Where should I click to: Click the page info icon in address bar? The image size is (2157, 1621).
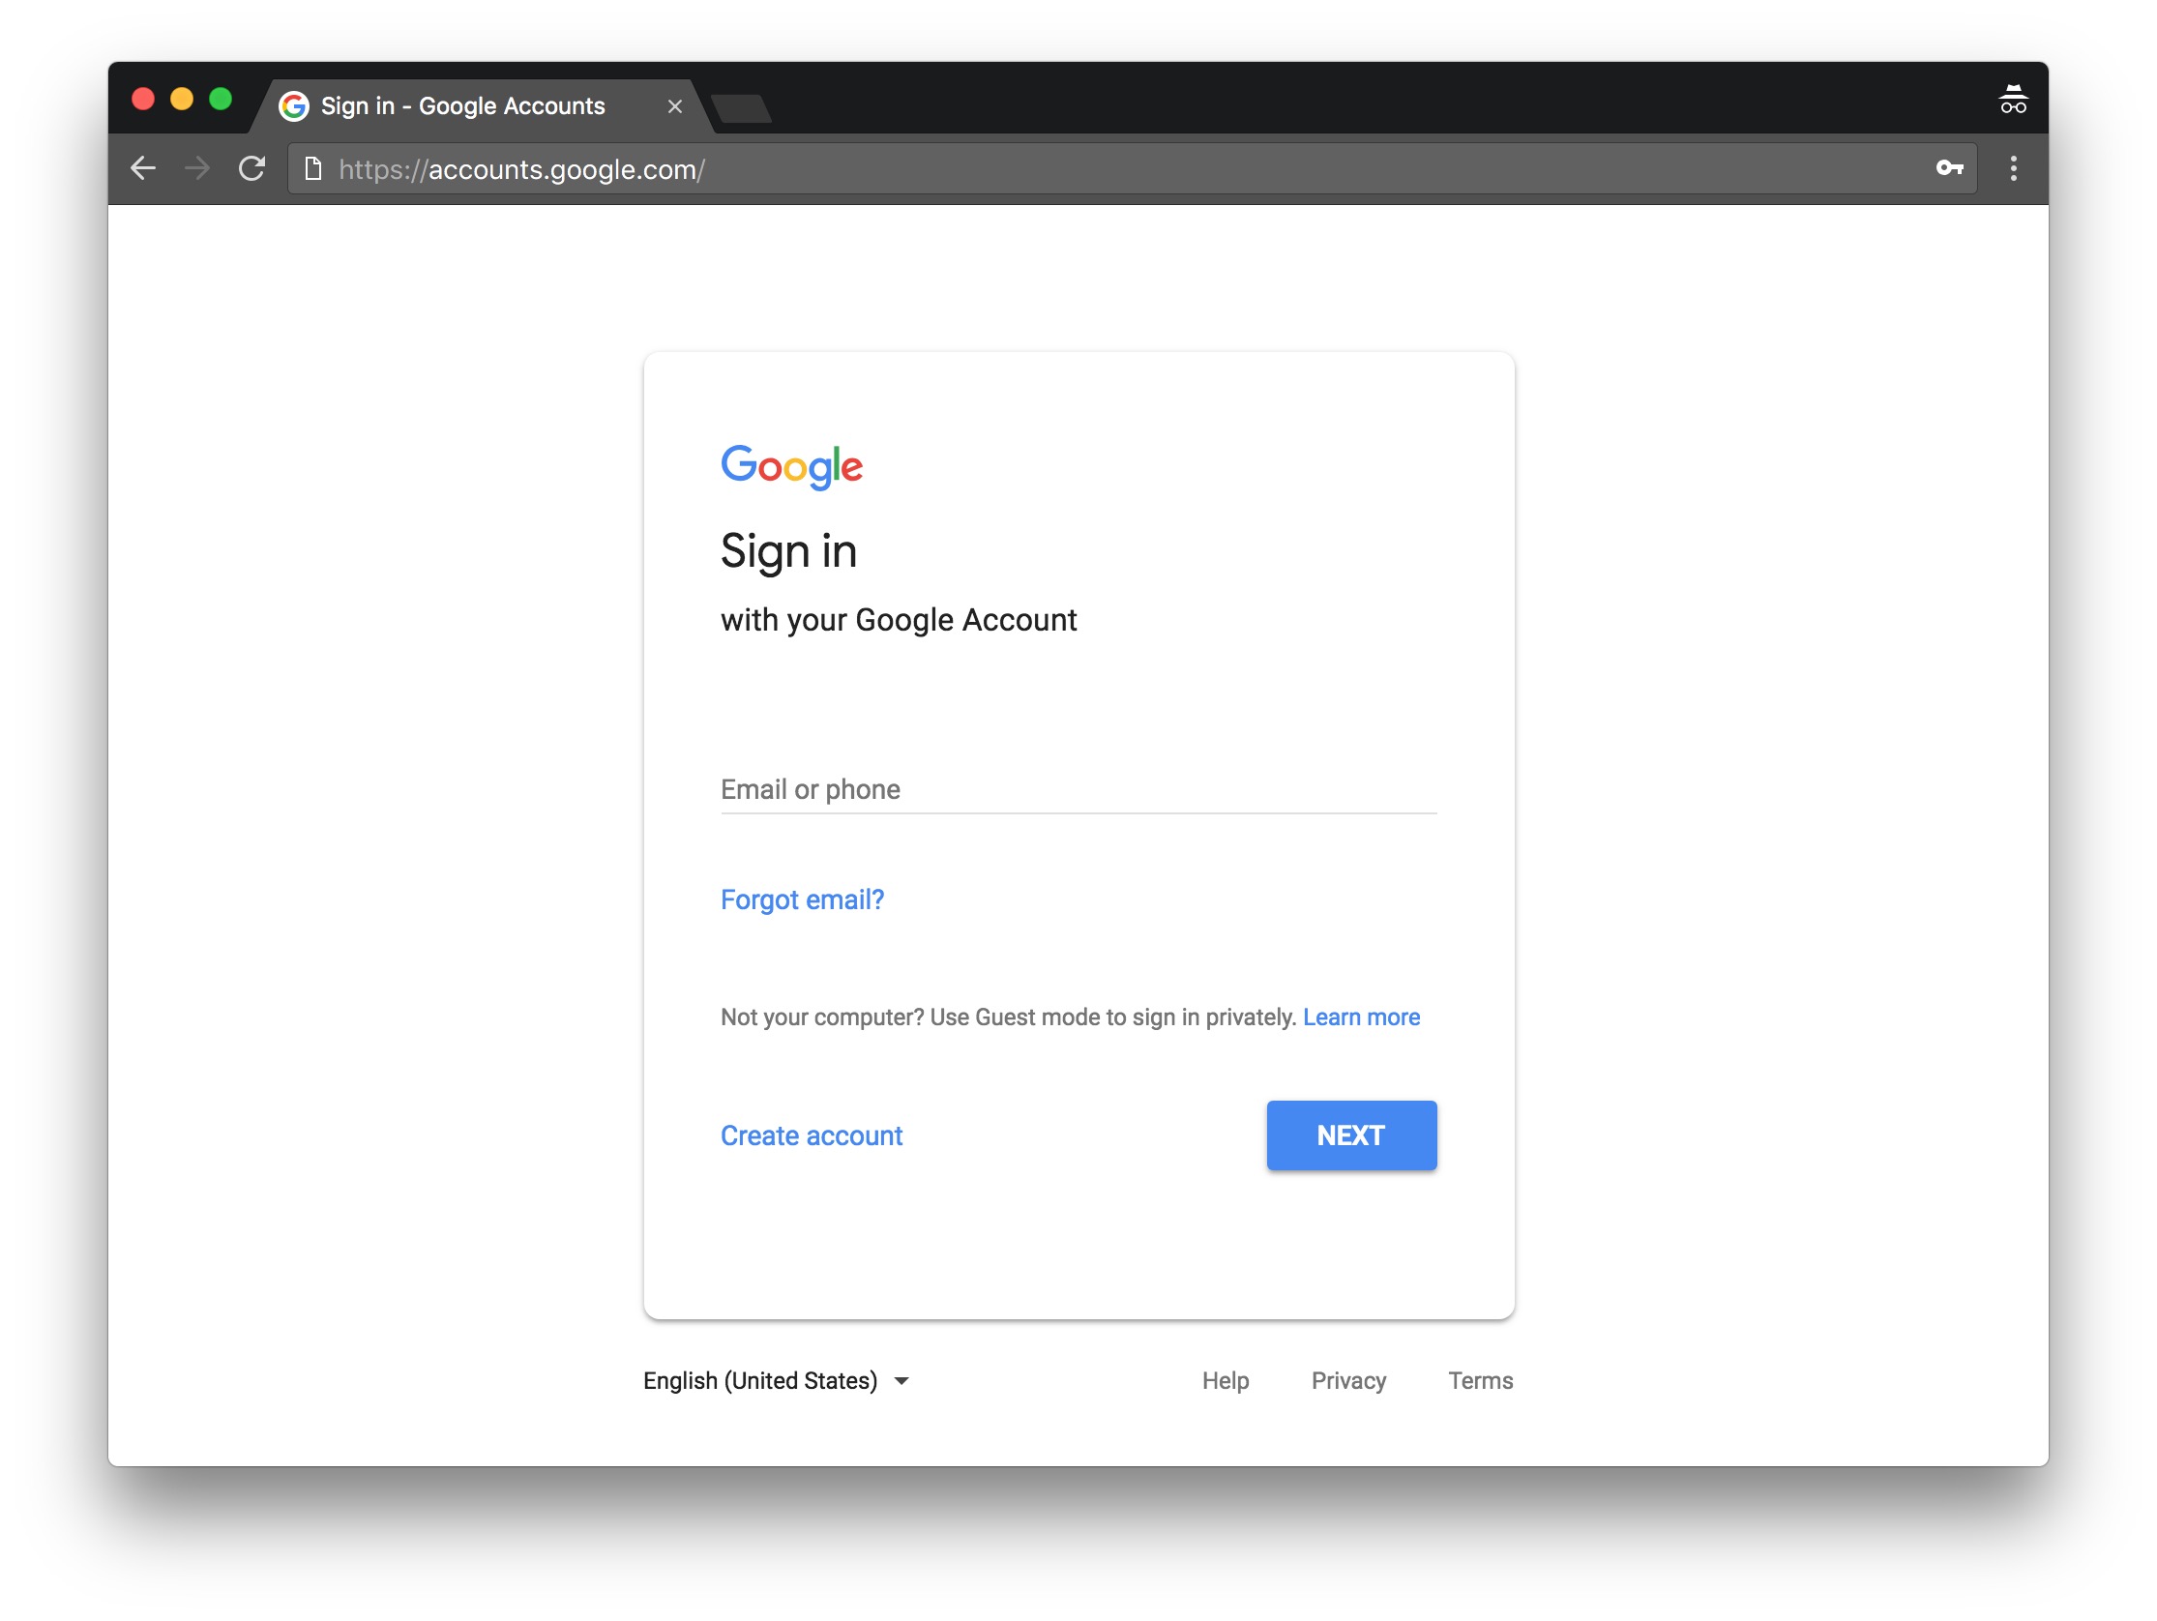coord(313,167)
